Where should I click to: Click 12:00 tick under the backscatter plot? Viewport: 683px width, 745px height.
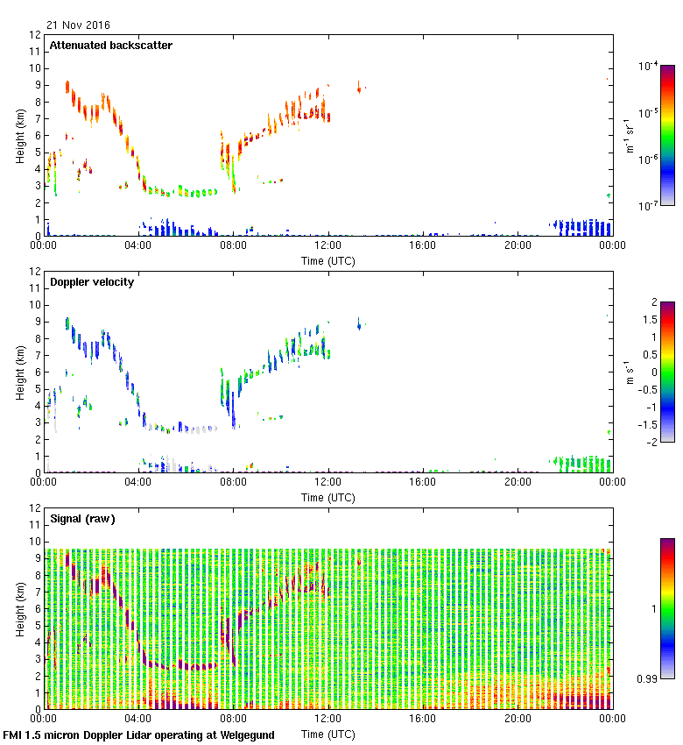[x=328, y=246]
